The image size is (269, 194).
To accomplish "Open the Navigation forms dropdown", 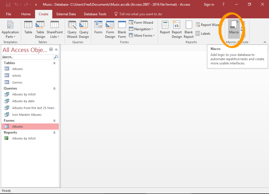I will (x=141, y=29).
